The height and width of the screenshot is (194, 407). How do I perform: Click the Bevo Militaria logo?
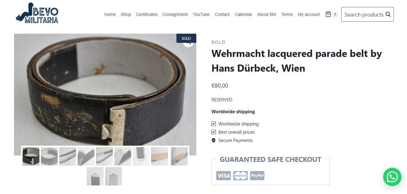coord(37,13)
